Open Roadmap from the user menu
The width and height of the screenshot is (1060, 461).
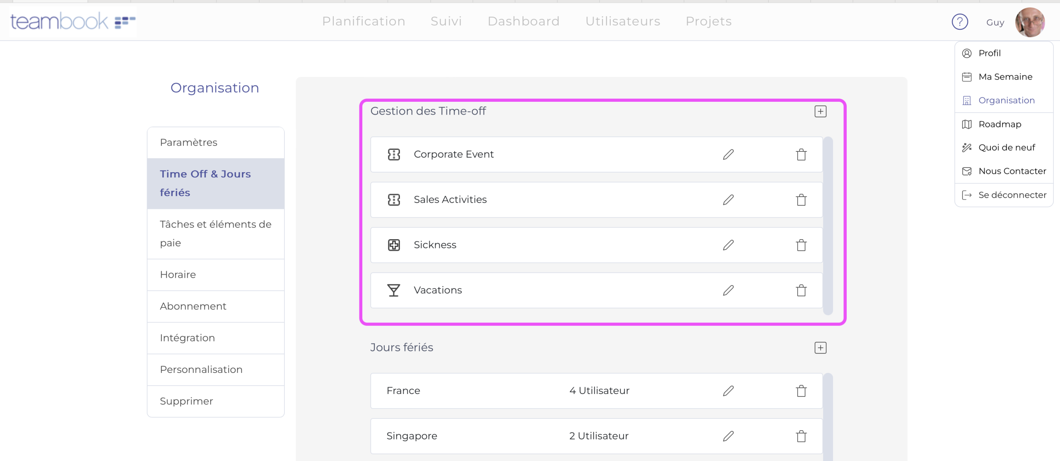pos(1000,124)
